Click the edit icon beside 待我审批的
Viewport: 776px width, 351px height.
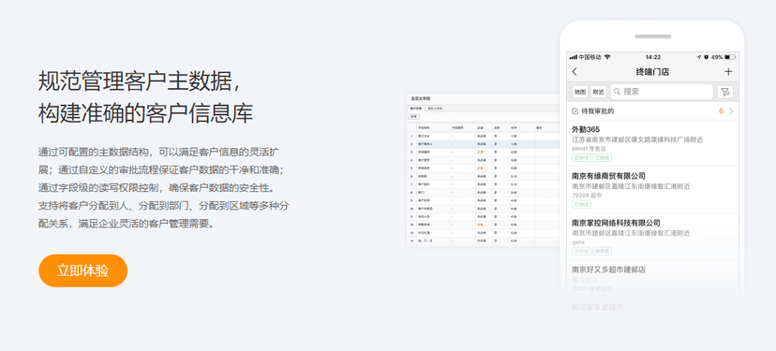coord(575,111)
